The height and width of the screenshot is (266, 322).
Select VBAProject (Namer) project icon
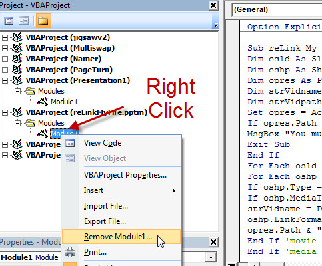[x=17, y=59]
